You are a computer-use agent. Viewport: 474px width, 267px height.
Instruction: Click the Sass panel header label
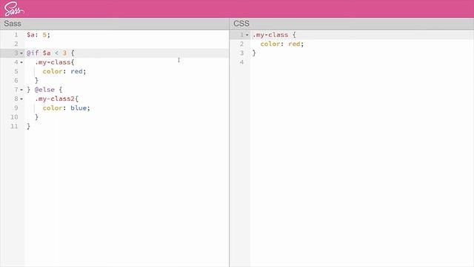tap(13, 24)
